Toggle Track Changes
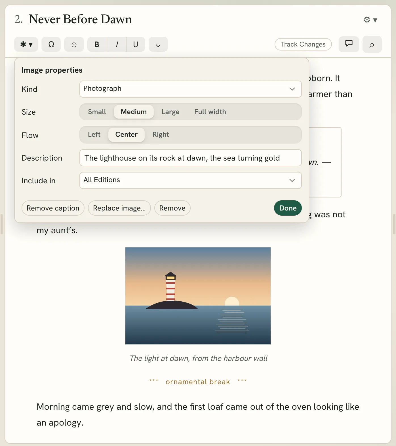 [303, 44]
